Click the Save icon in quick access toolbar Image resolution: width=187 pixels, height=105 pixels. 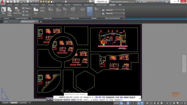pos(14,2)
